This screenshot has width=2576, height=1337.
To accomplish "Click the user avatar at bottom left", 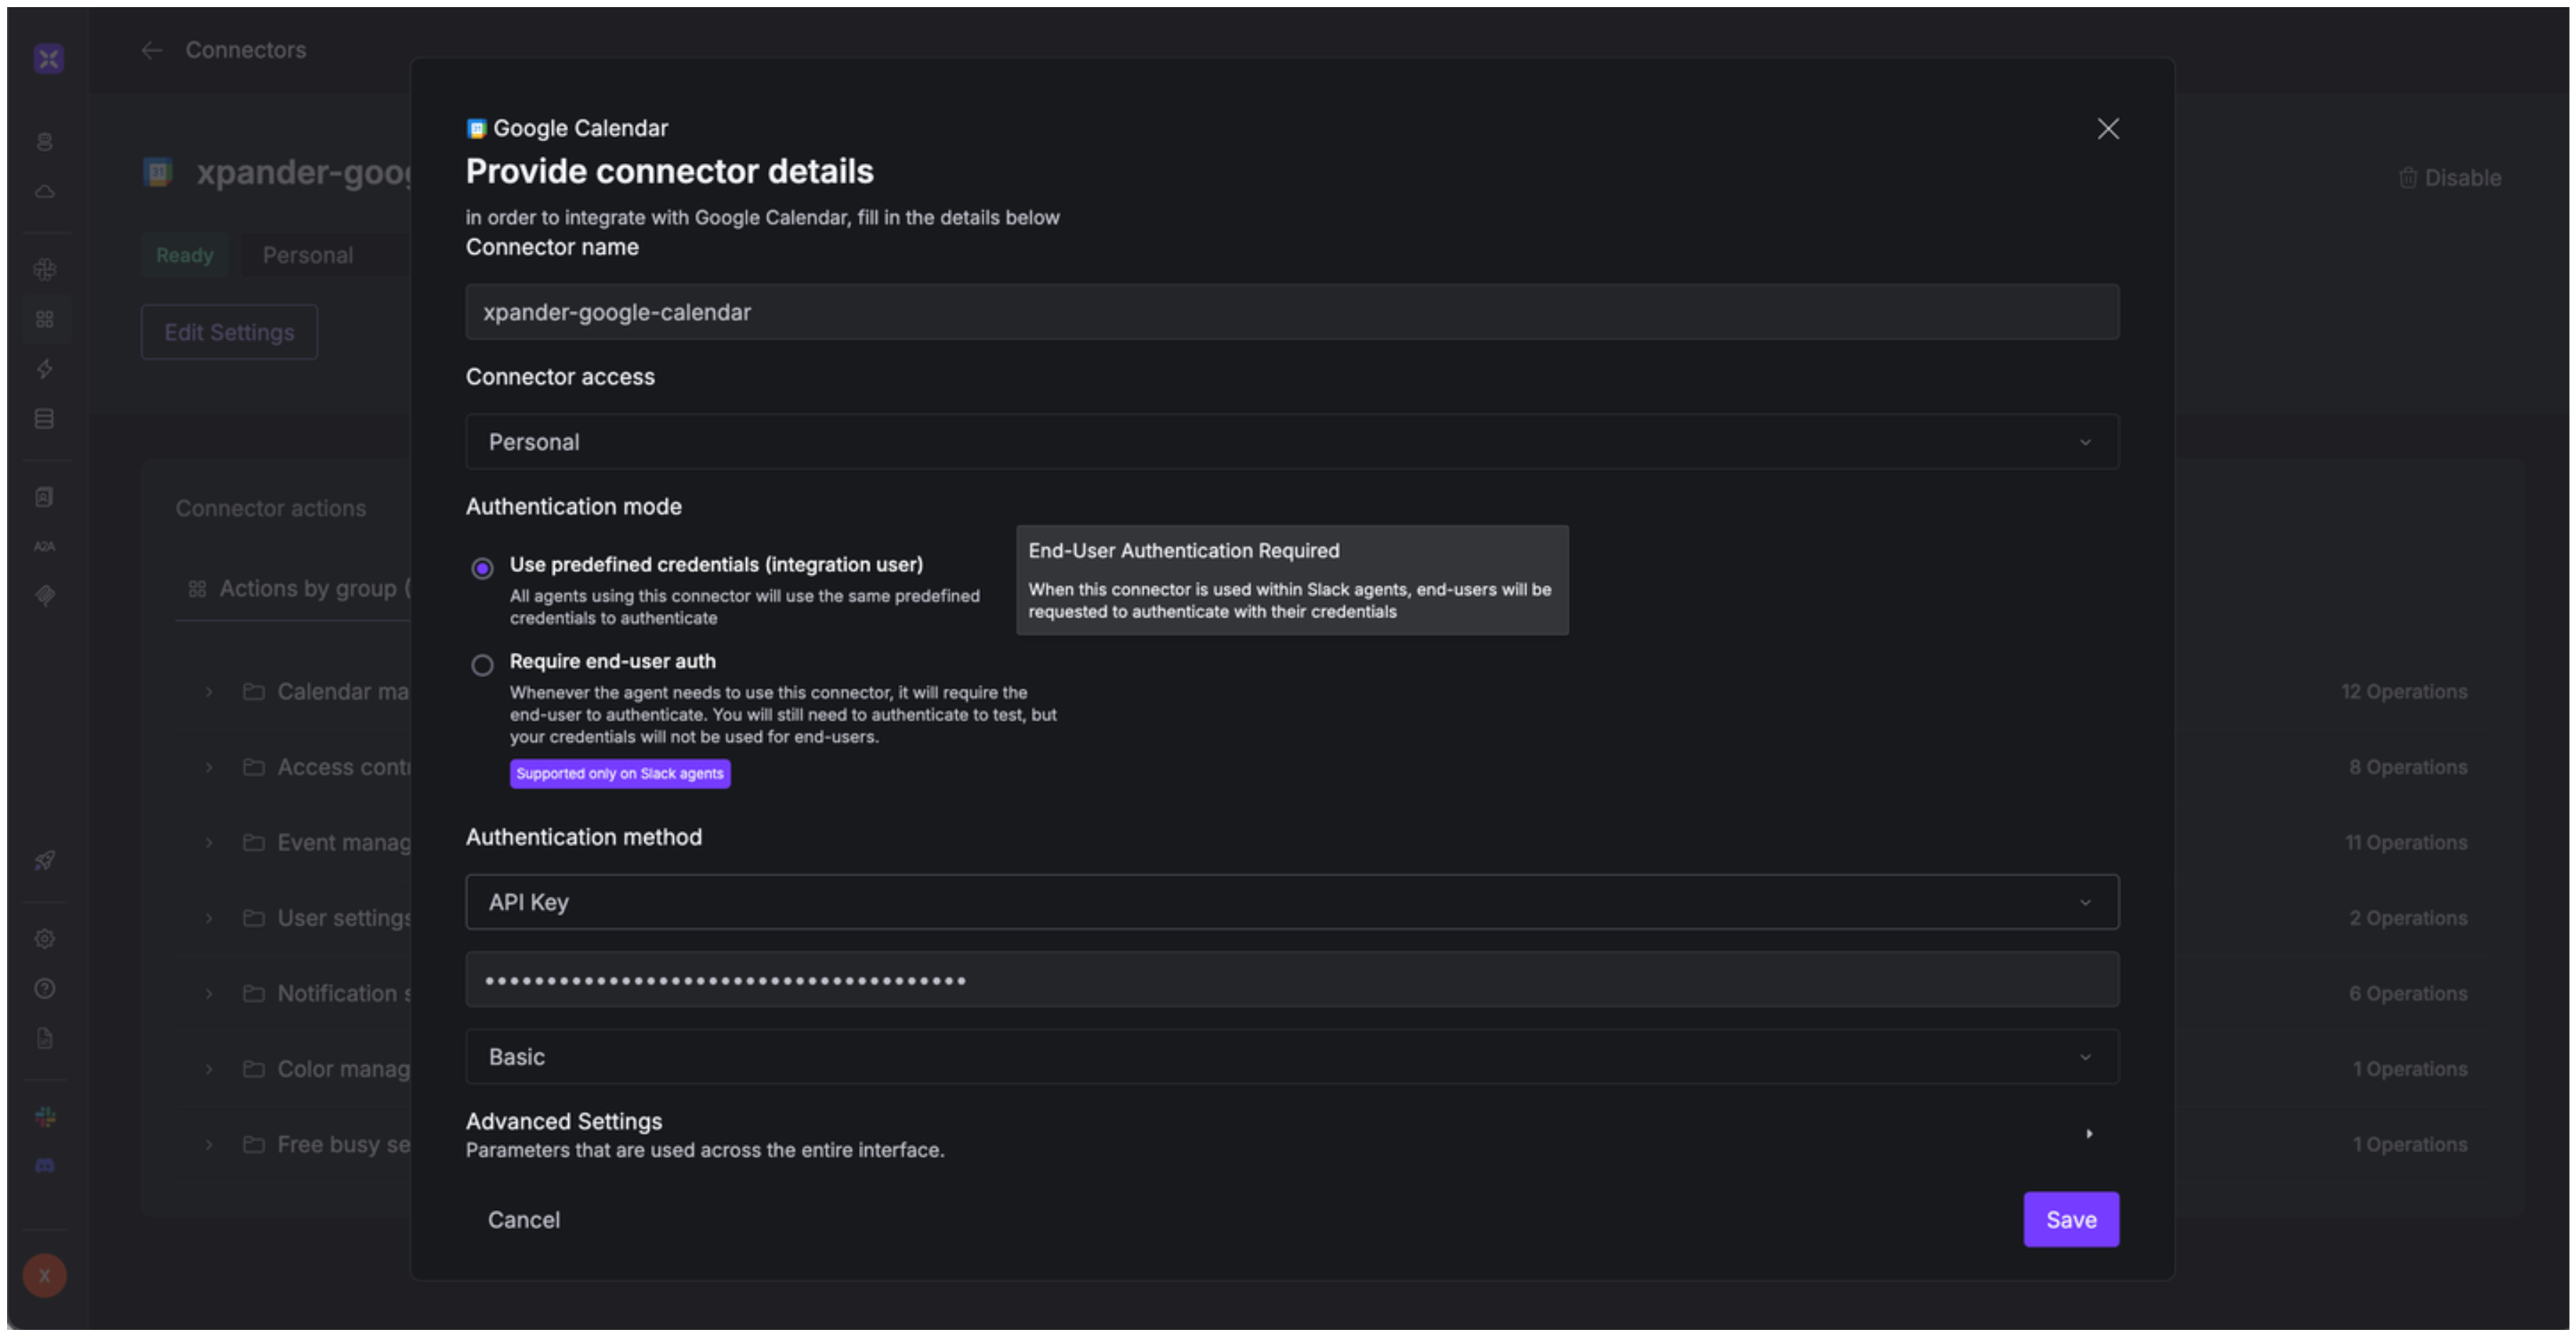I will tap(44, 1276).
